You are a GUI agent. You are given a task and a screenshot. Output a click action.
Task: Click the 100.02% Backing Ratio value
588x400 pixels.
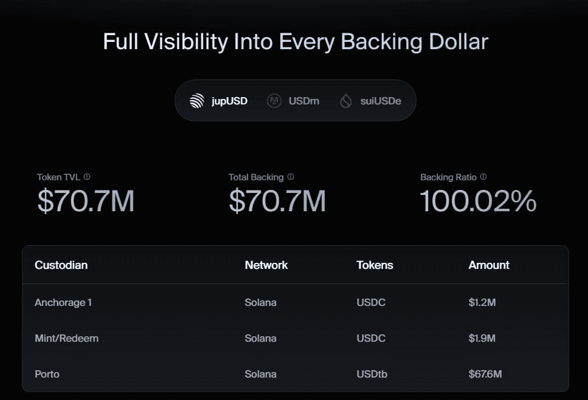478,202
